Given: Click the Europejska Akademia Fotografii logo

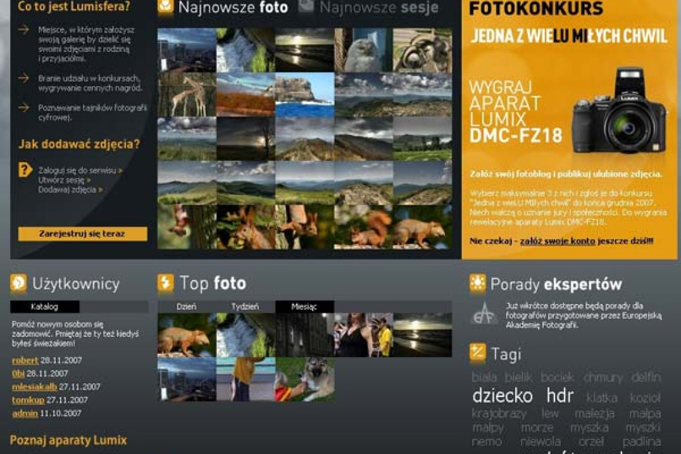Looking at the screenshot, I should tap(484, 313).
